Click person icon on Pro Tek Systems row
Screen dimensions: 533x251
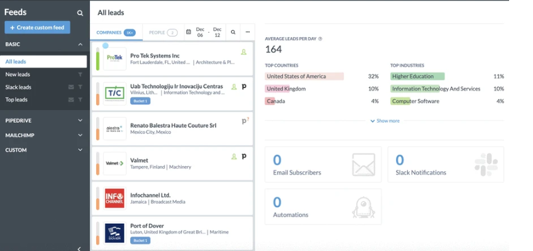(x=243, y=52)
